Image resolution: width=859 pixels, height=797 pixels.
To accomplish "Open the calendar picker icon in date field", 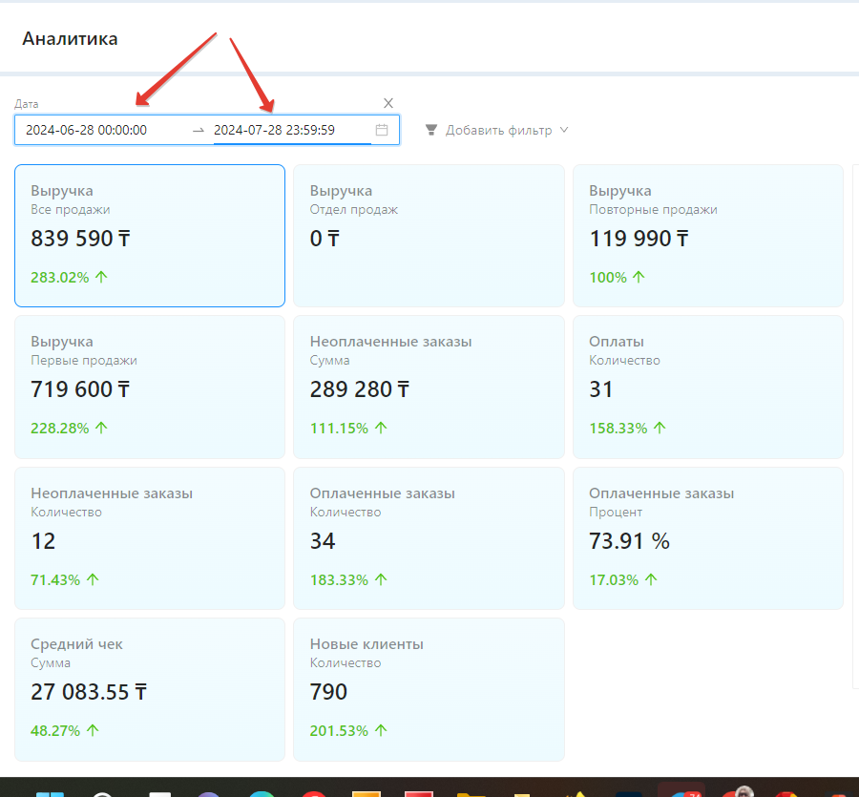I will click(382, 130).
